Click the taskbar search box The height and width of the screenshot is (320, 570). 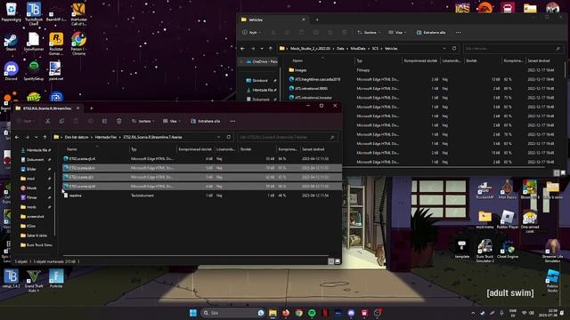pyautogui.click(x=232, y=313)
